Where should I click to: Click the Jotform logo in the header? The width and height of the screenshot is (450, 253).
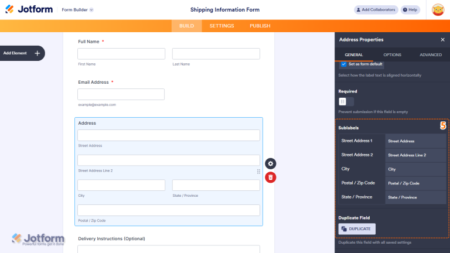(x=29, y=9)
